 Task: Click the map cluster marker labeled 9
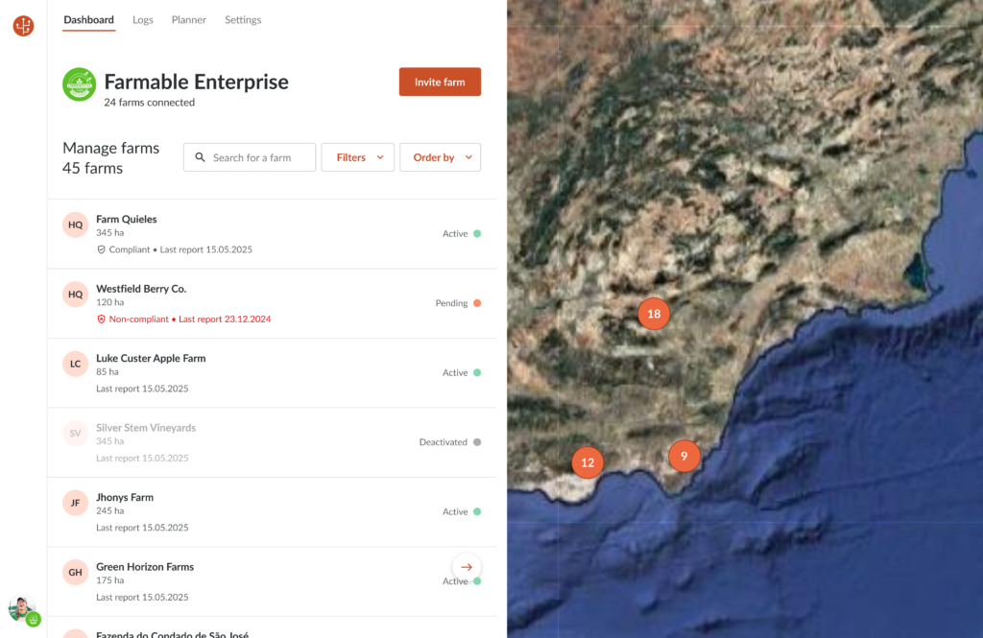pos(683,457)
